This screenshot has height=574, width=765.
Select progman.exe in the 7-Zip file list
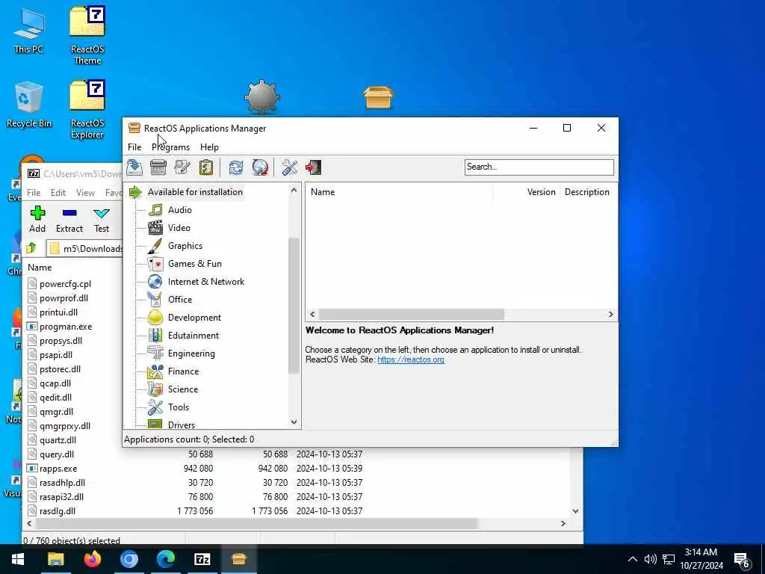[x=66, y=327]
